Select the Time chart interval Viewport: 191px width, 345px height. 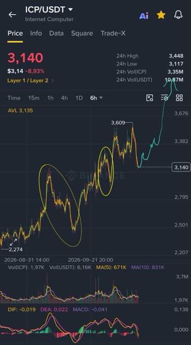click(14, 98)
